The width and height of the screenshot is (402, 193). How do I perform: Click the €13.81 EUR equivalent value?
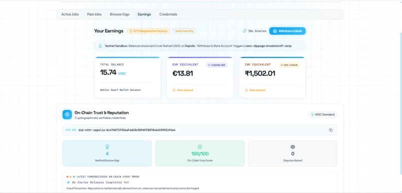pos(183,74)
